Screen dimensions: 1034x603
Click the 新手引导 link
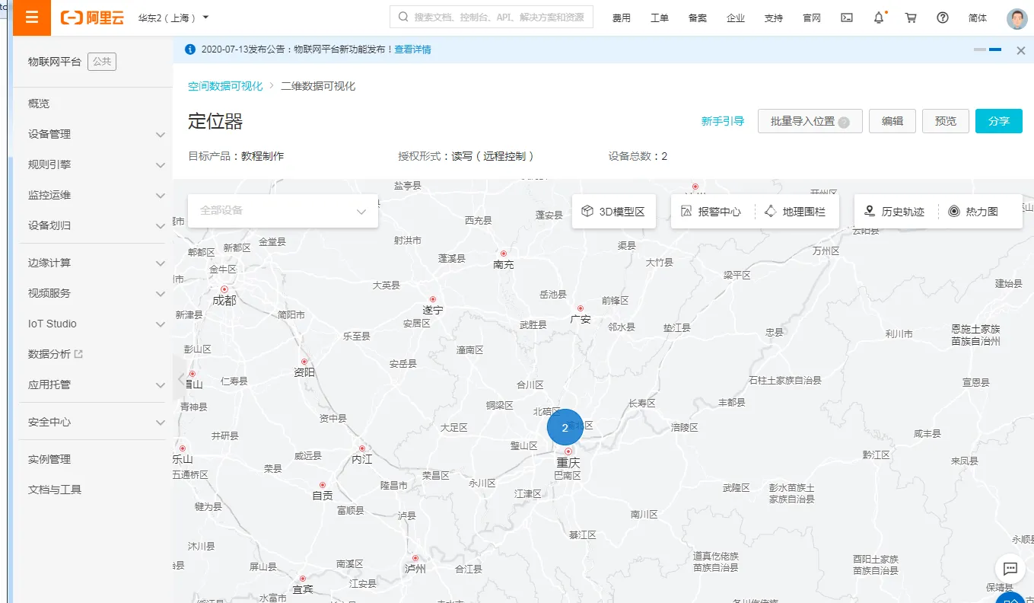[723, 121]
